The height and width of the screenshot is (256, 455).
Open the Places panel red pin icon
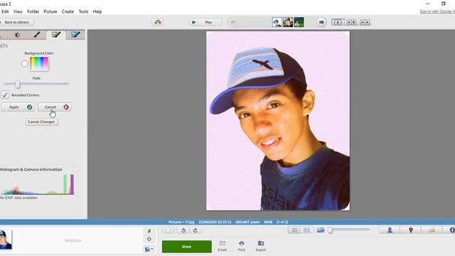point(411,230)
